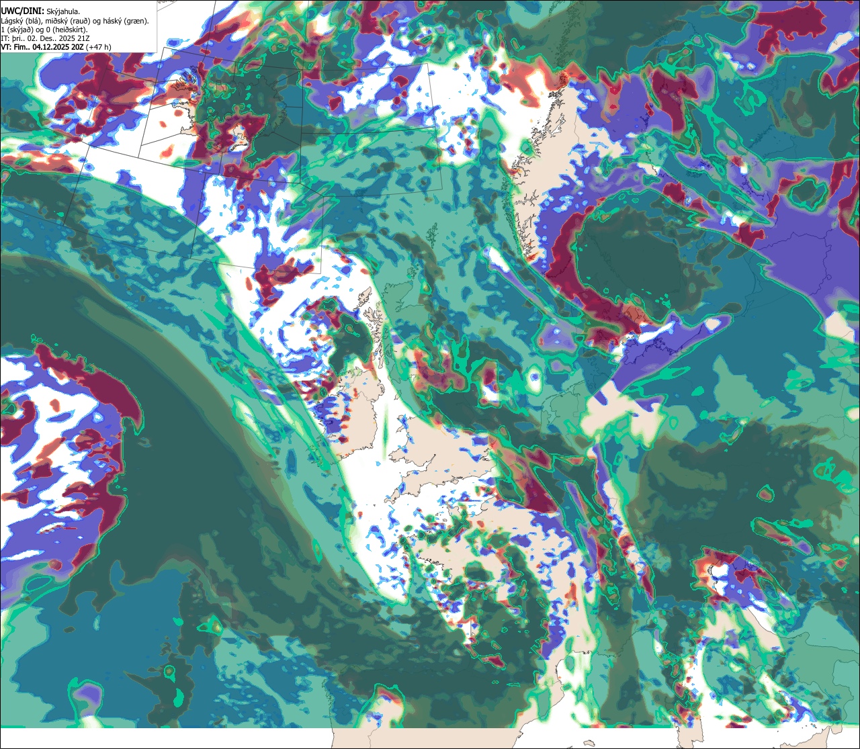
Task: Click the 'Lágský (blá)' legend text
Action: [x=20, y=21]
